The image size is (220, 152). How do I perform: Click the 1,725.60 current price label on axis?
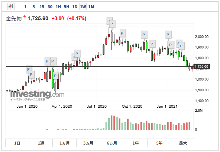pos(201,67)
